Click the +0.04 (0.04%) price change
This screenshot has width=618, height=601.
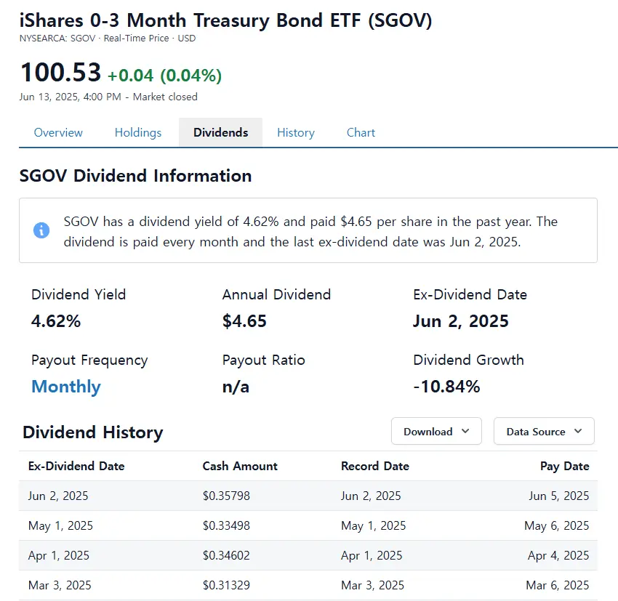164,76
